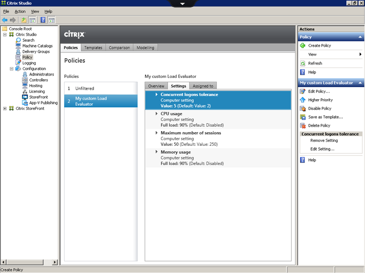Click the Hosting tree icon
This screenshot has height=273, width=365.
tap(25, 86)
